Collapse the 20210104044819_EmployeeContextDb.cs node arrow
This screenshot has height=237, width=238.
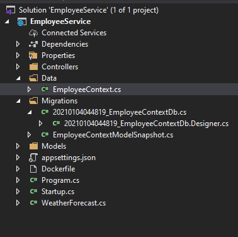(x=30, y=112)
